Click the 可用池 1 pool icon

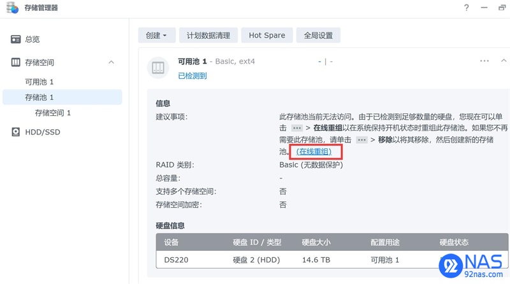[x=158, y=67]
